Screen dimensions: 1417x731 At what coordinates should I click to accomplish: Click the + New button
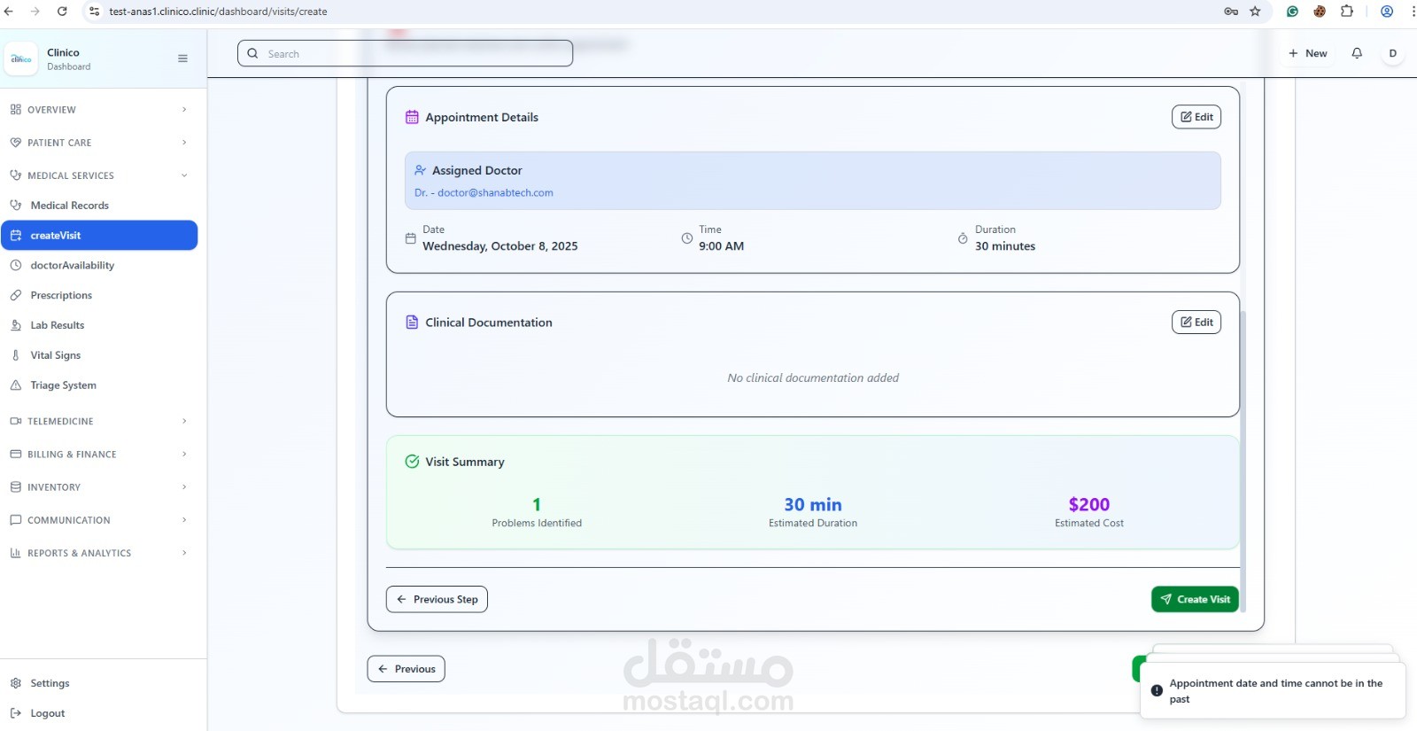click(1307, 53)
